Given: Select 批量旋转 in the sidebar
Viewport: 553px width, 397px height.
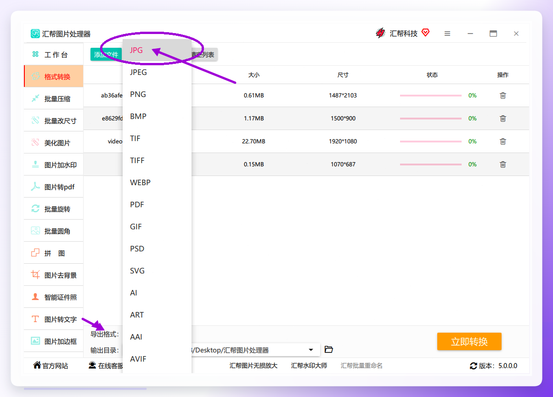Looking at the screenshot, I should 54,209.
